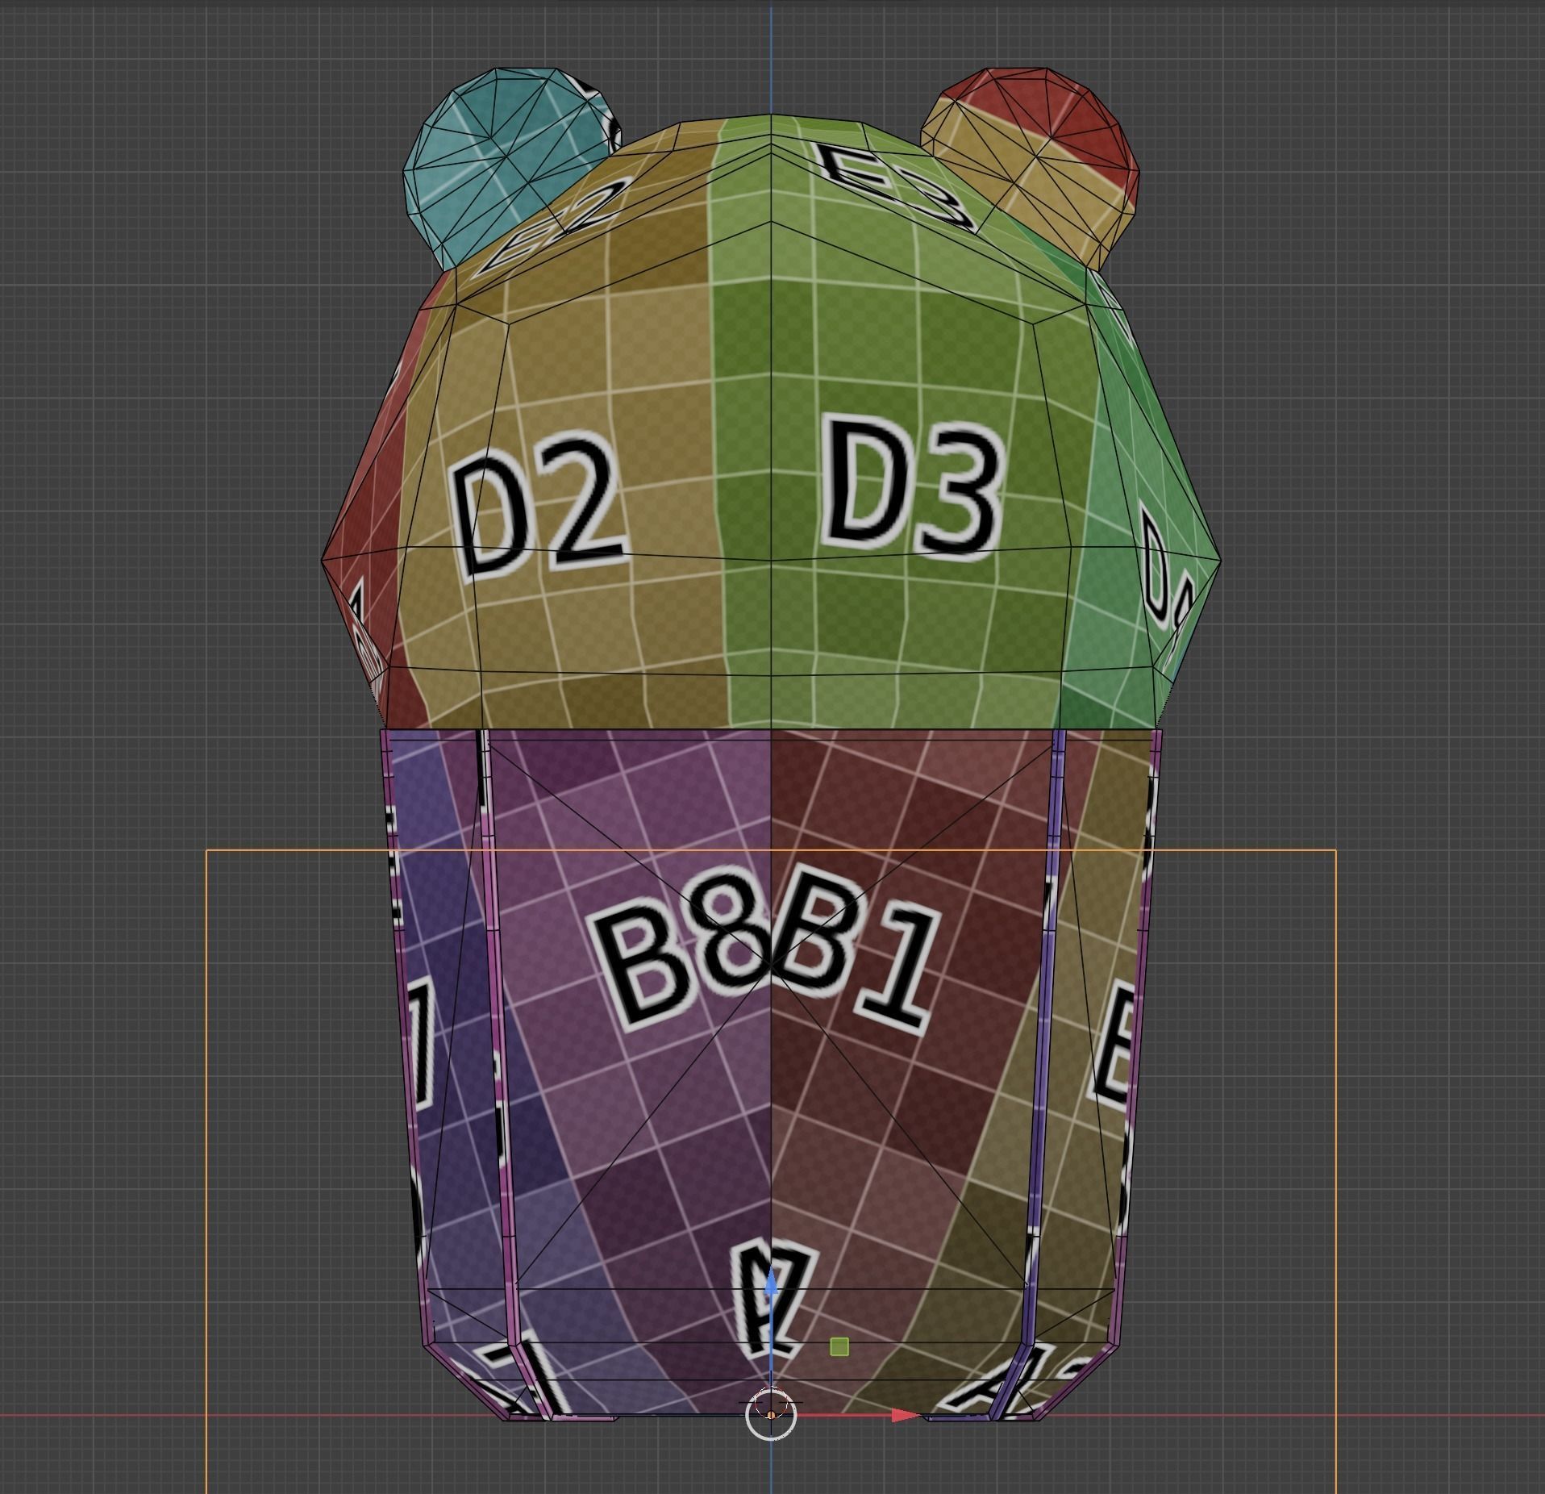This screenshot has width=1545, height=1494.
Task: Click the green square plane gizmo handle
Action: (x=839, y=1346)
